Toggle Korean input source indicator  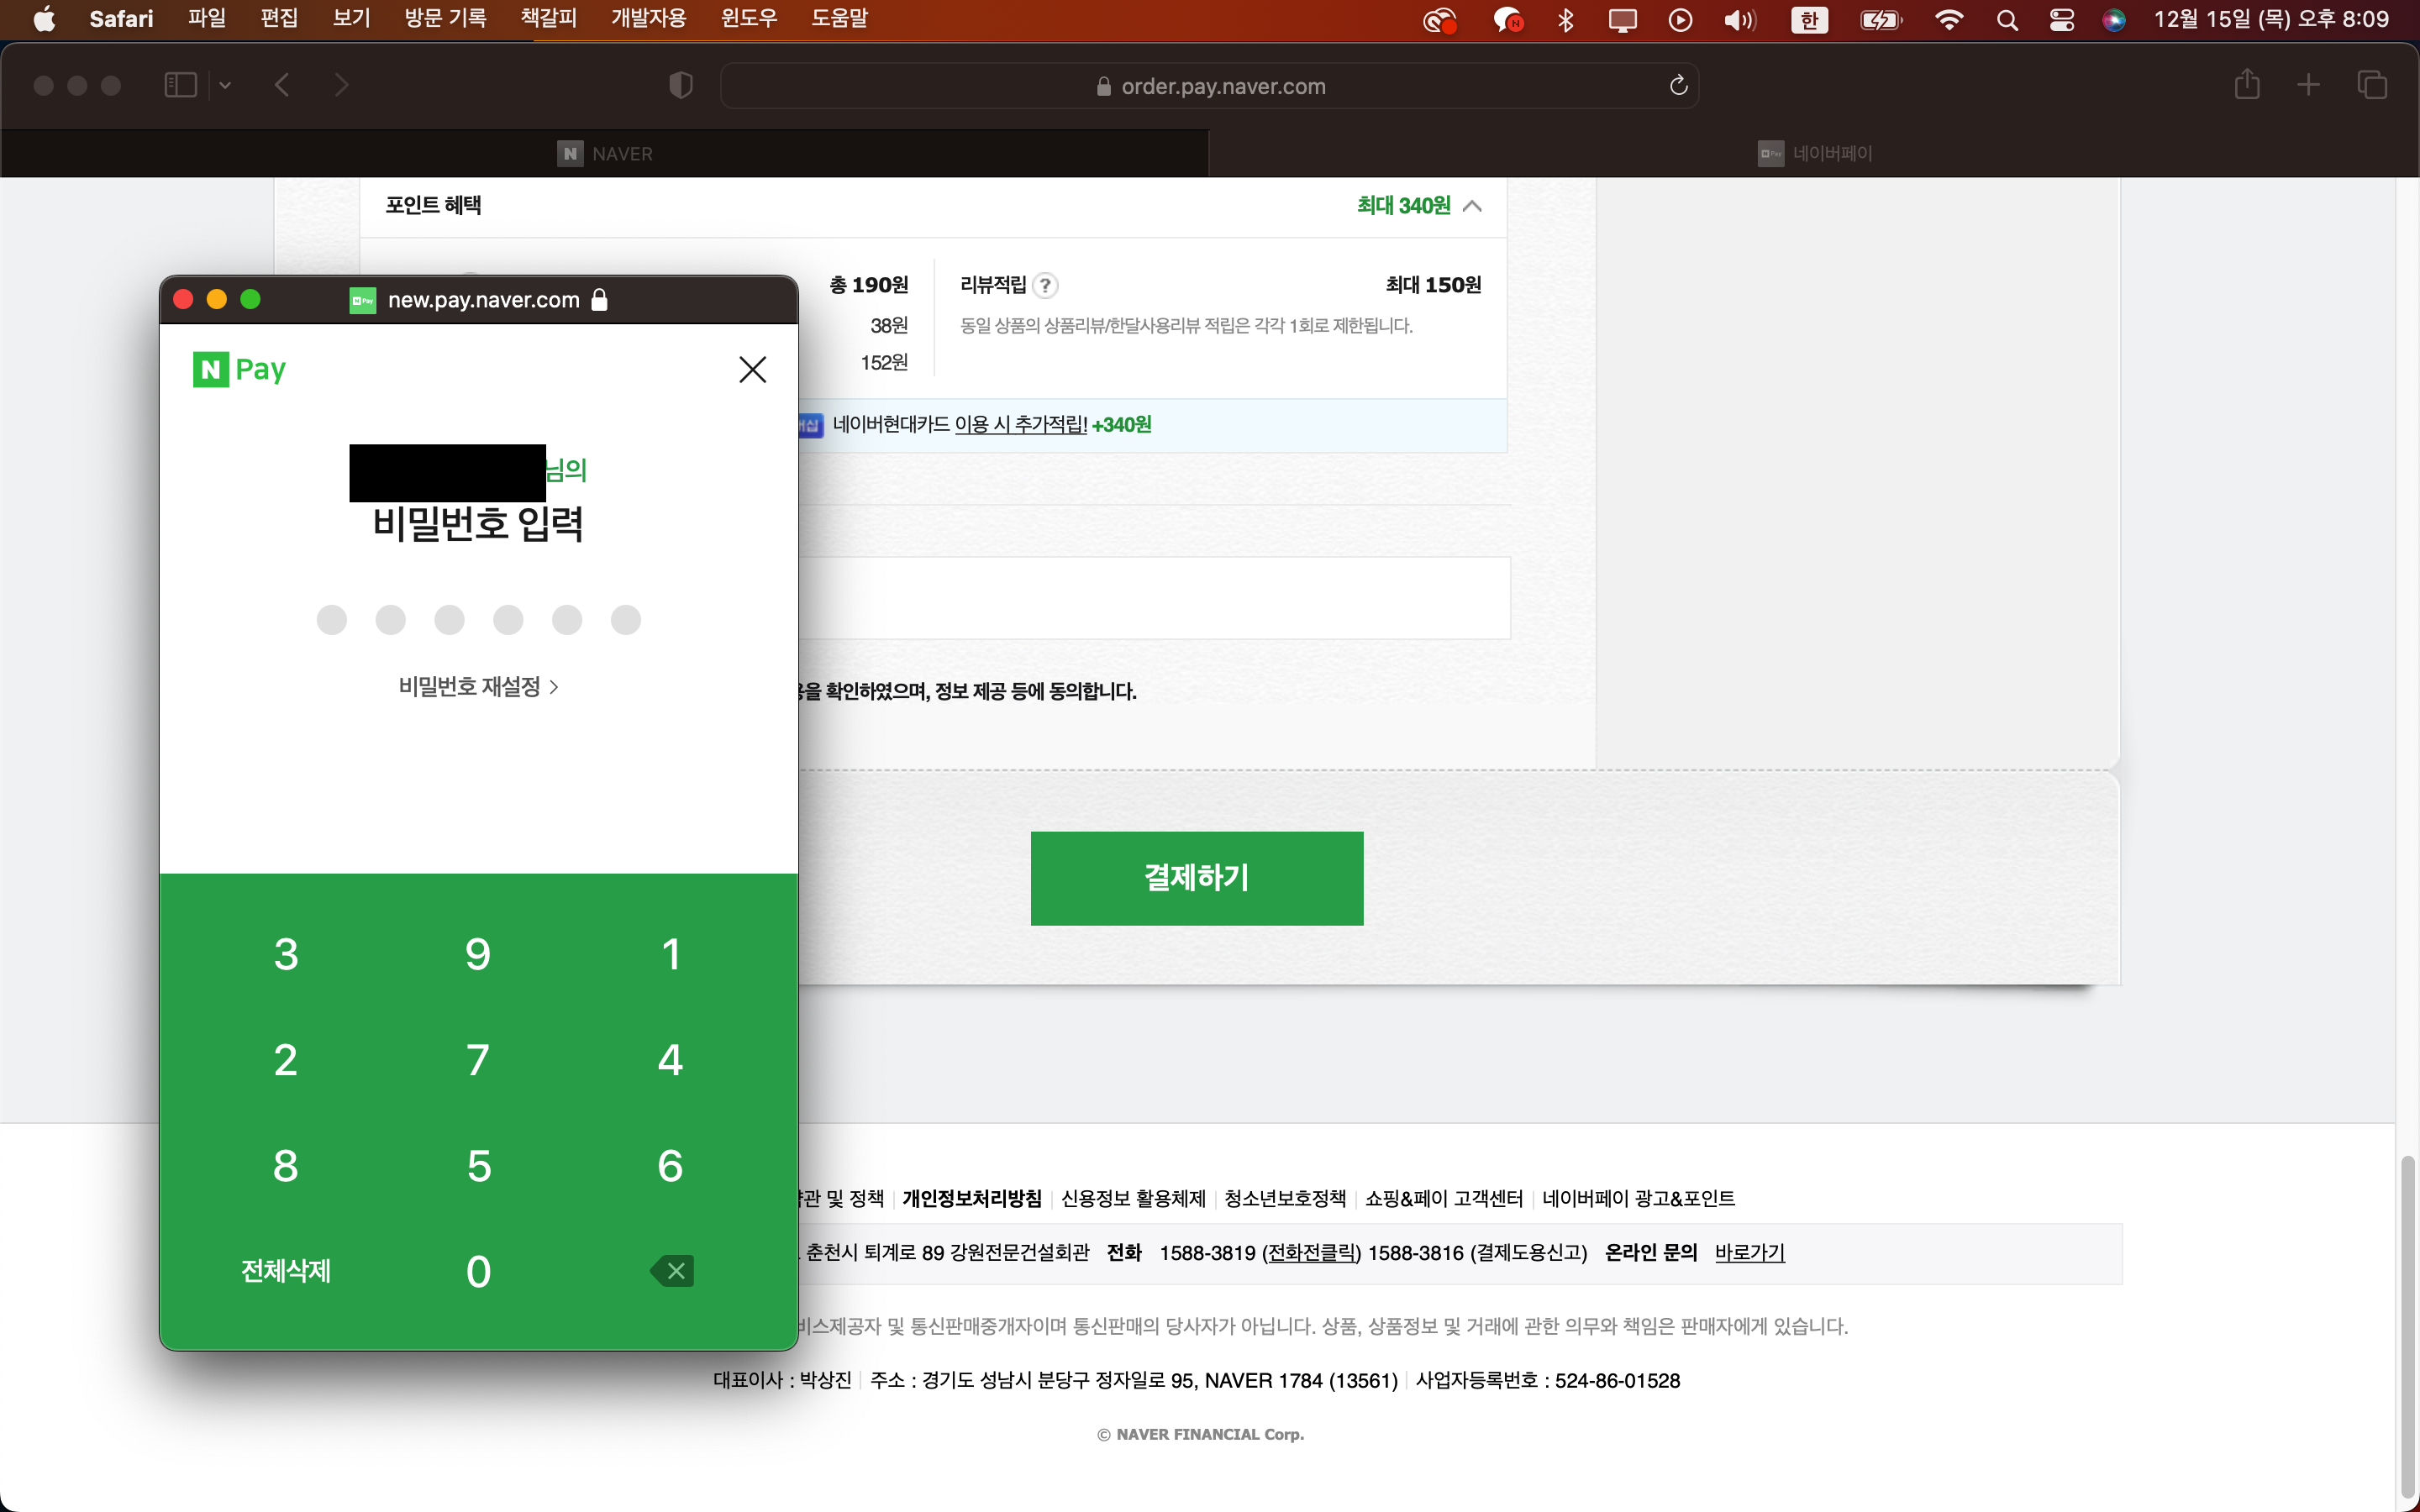click(x=1809, y=20)
